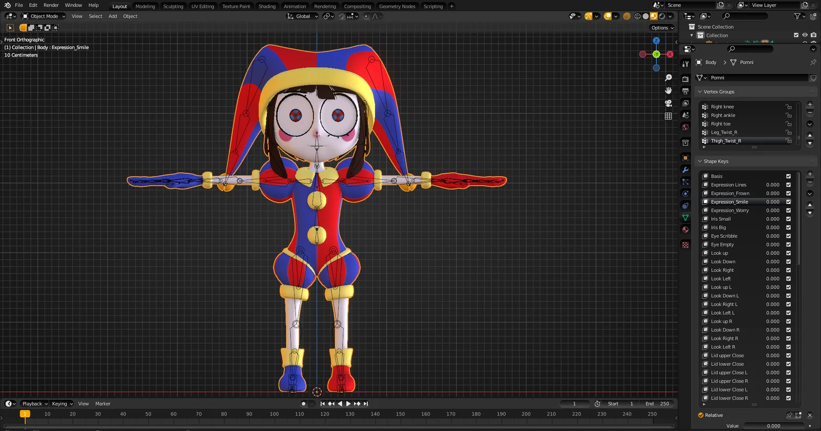Switch to wireframe viewport shading
821x431 pixels.
637,16
